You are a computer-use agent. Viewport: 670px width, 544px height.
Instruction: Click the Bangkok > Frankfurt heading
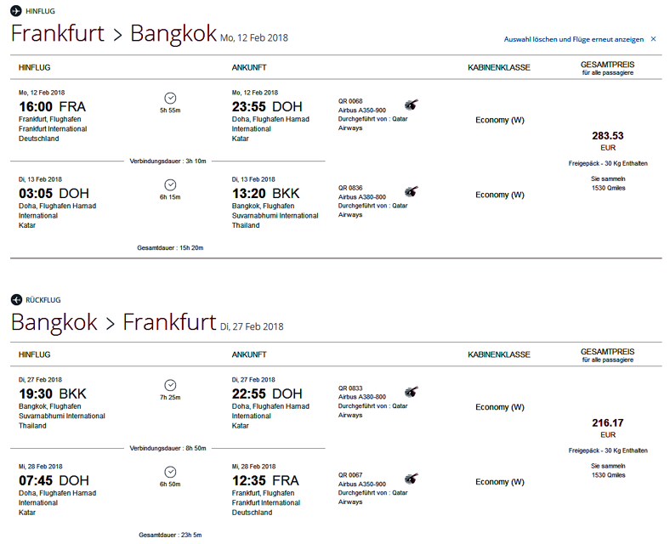(113, 322)
